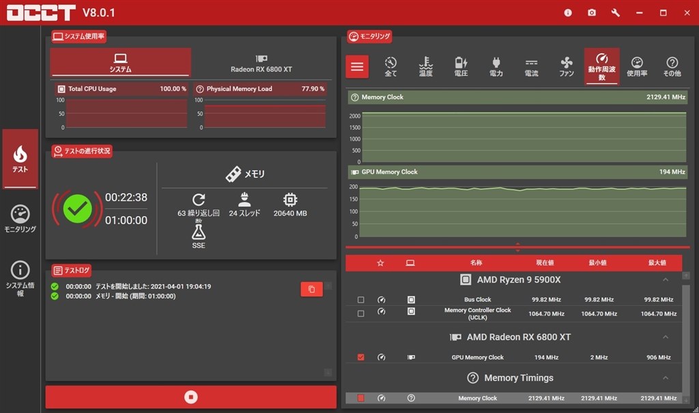The image size is (699, 413).
Task: Click the green test status checkmark
Action: pyautogui.click(x=78, y=209)
